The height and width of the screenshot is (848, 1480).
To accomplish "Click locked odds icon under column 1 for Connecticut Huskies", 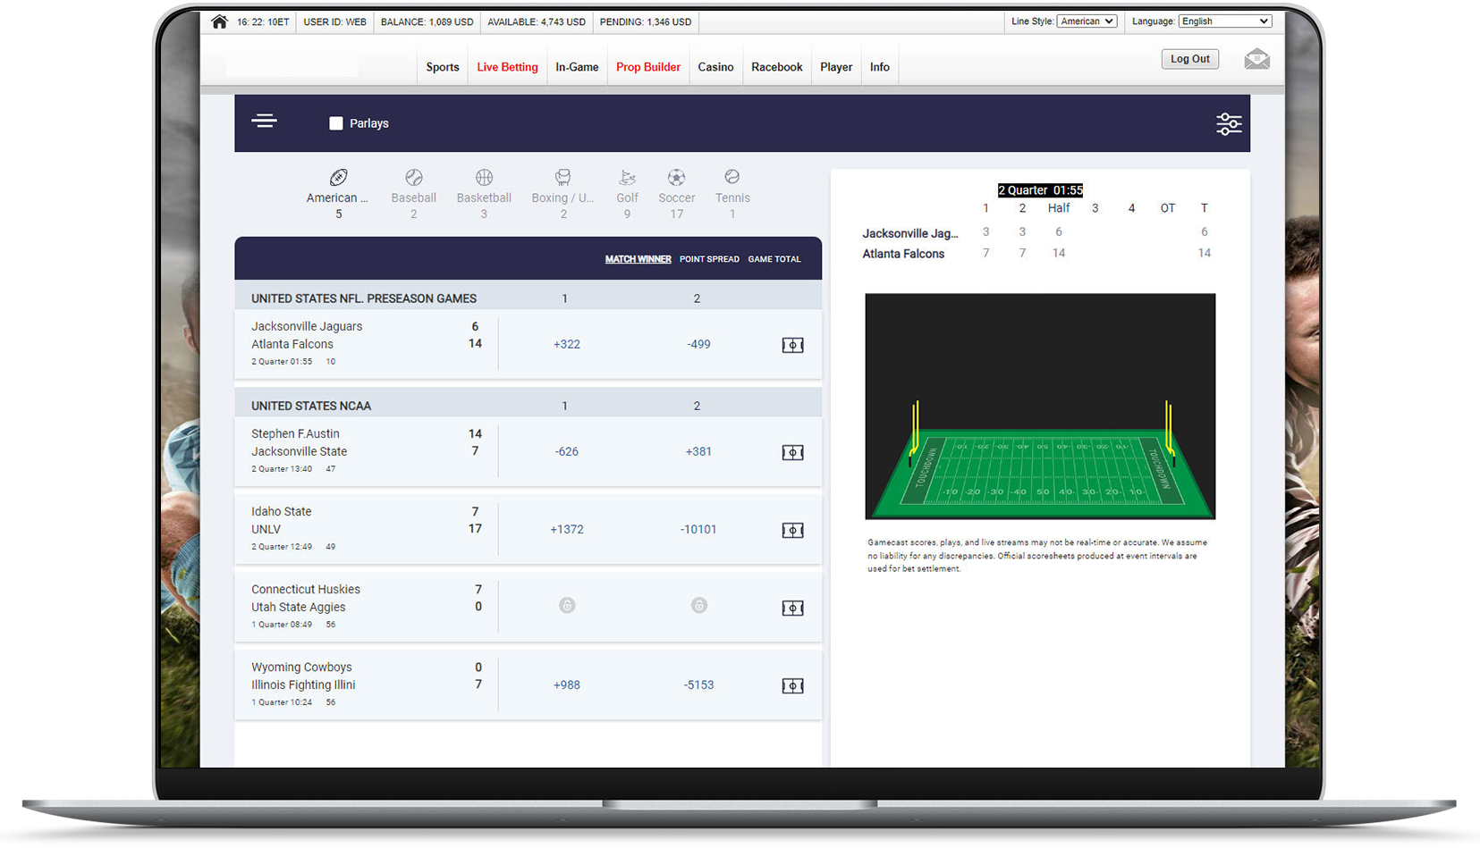I will 567,606.
